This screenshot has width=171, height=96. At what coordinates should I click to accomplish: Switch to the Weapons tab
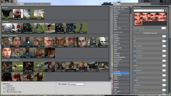tap(29, 4)
